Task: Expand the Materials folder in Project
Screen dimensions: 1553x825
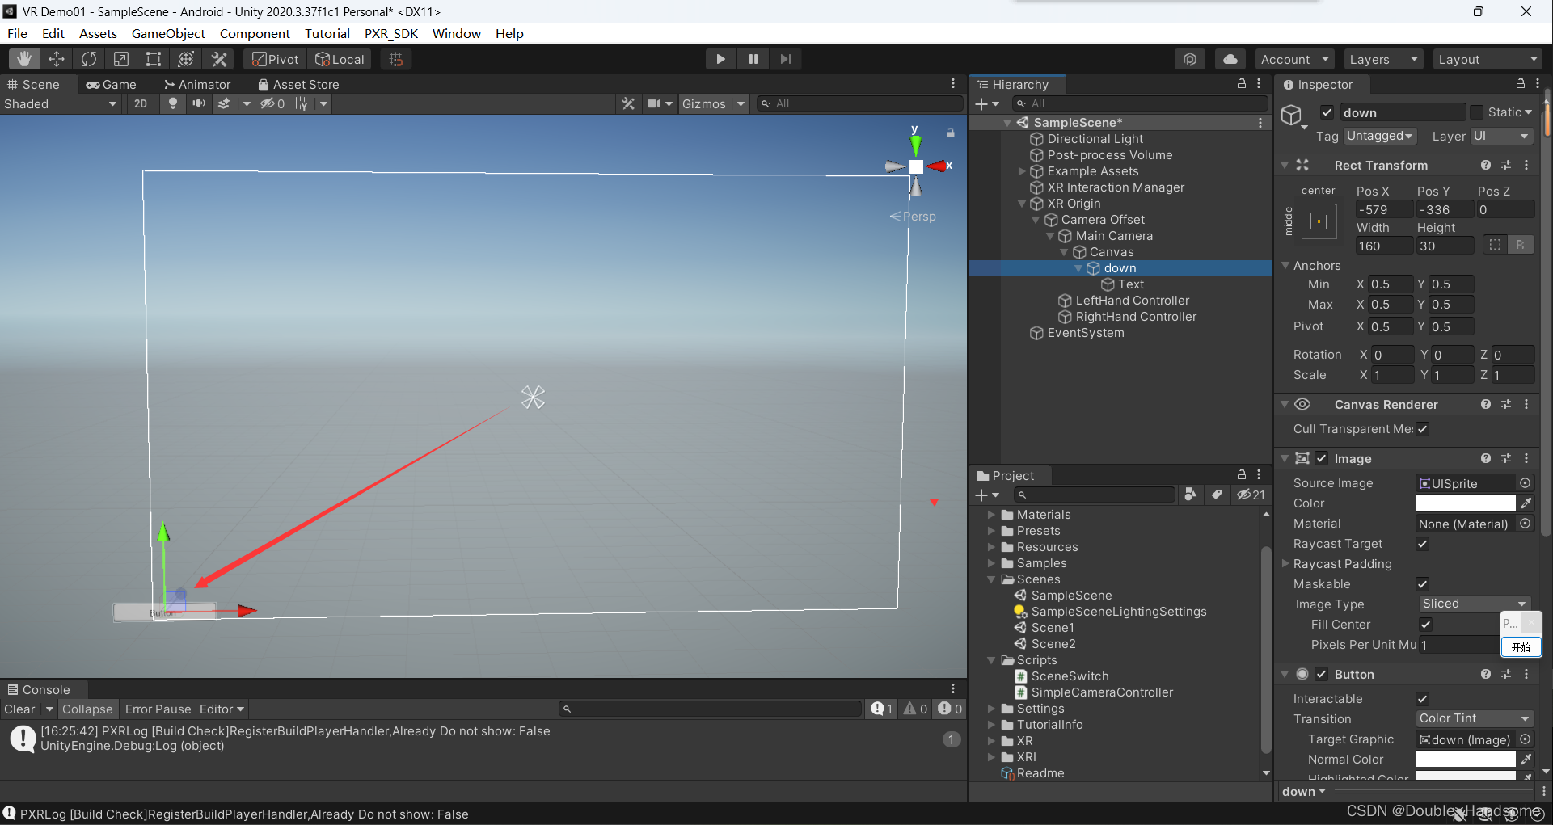Action: [991, 515]
